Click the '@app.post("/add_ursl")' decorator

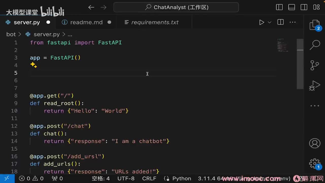67,156
